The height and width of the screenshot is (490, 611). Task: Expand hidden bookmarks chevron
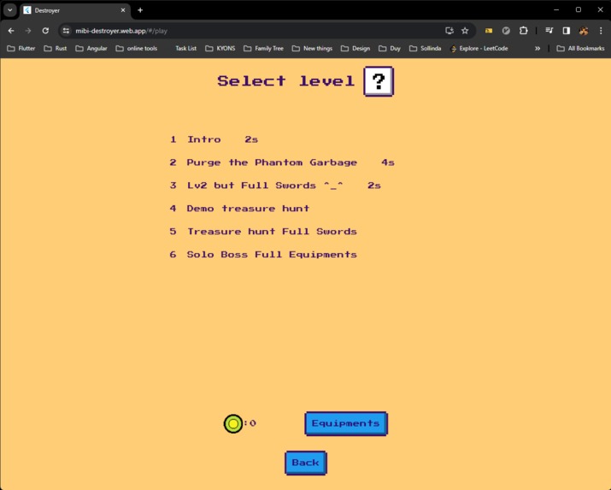coord(538,49)
